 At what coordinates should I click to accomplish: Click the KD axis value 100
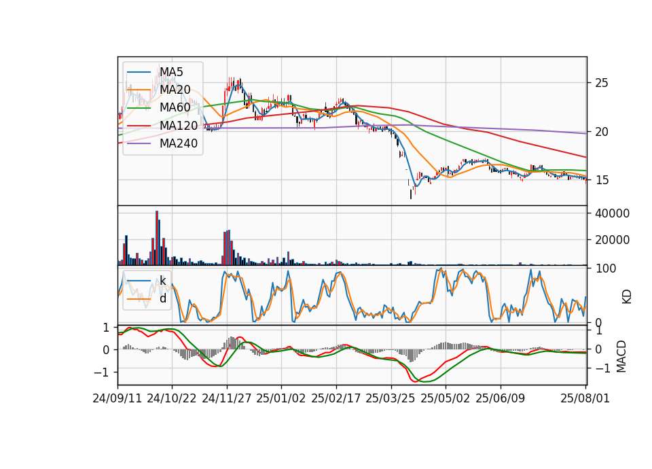(605, 269)
